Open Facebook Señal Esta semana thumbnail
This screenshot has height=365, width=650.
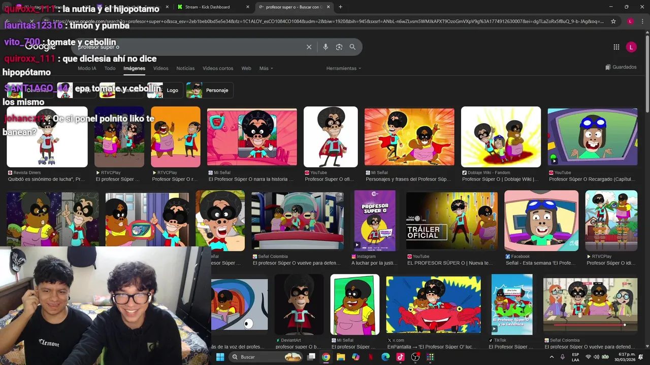541,221
